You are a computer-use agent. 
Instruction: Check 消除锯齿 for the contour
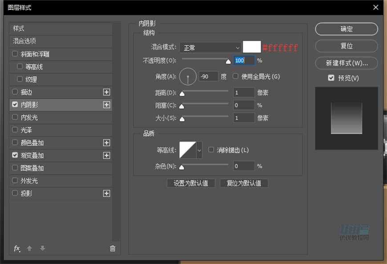click(x=211, y=150)
